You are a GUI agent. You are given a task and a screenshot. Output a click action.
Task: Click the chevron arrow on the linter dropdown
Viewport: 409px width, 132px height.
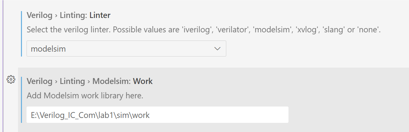[217, 49]
